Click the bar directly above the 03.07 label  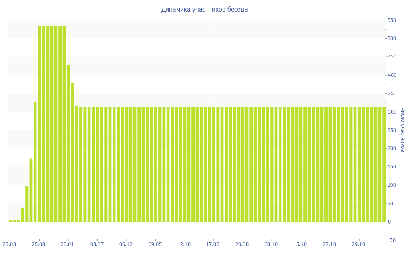(97, 164)
